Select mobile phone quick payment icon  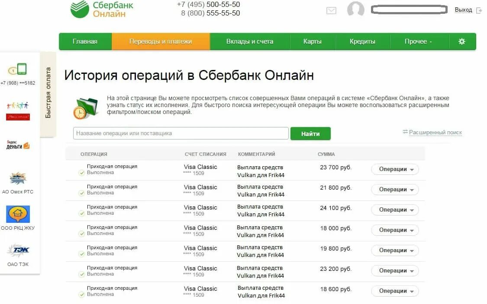(18, 69)
